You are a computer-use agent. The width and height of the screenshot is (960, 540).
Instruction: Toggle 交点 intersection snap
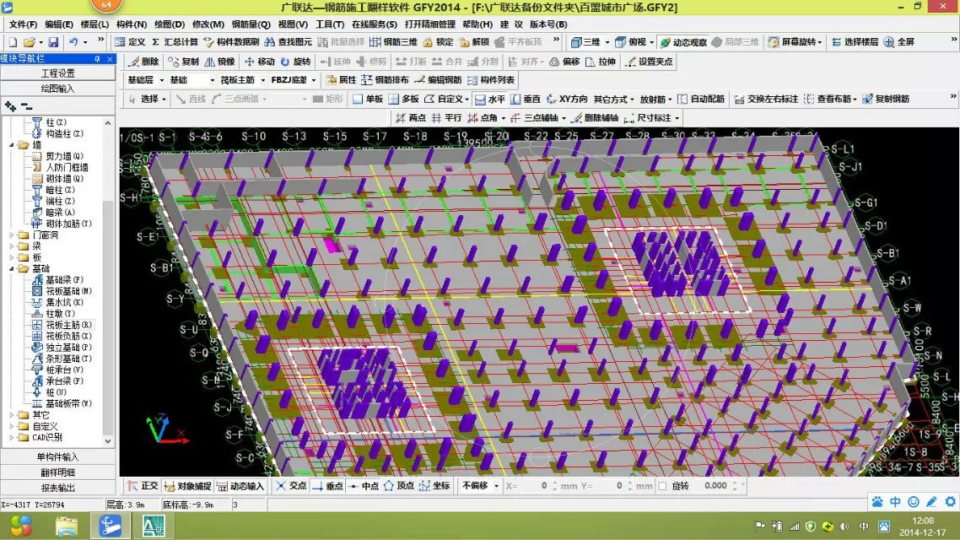[x=291, y=486]
